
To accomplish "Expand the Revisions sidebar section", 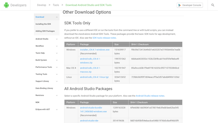I will point(57,95).
